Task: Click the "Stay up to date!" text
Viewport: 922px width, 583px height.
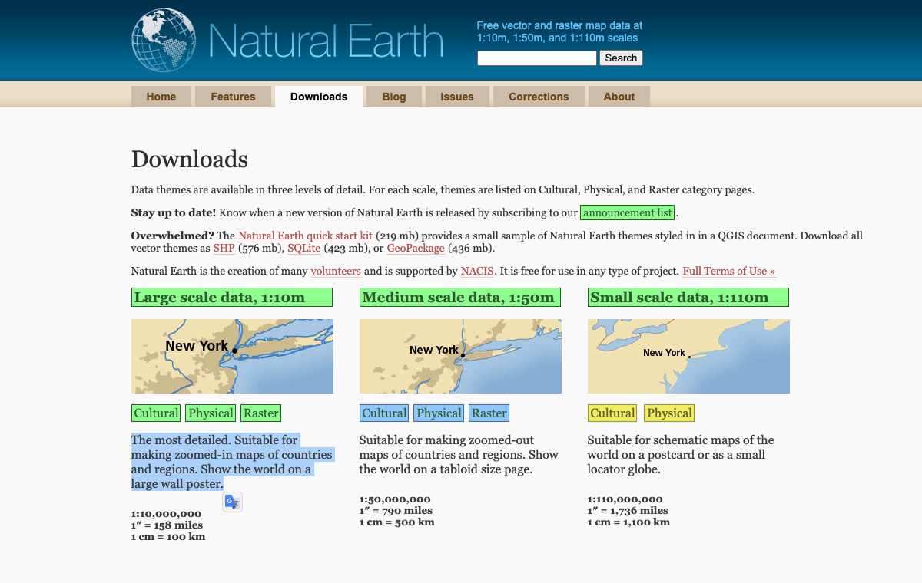Action: (174, 212)
